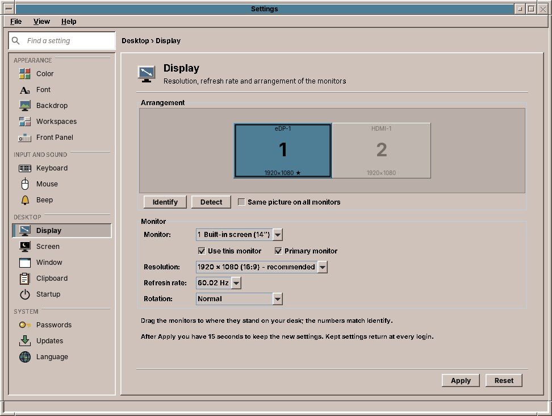Select the Window settings icon

point(24,263)
